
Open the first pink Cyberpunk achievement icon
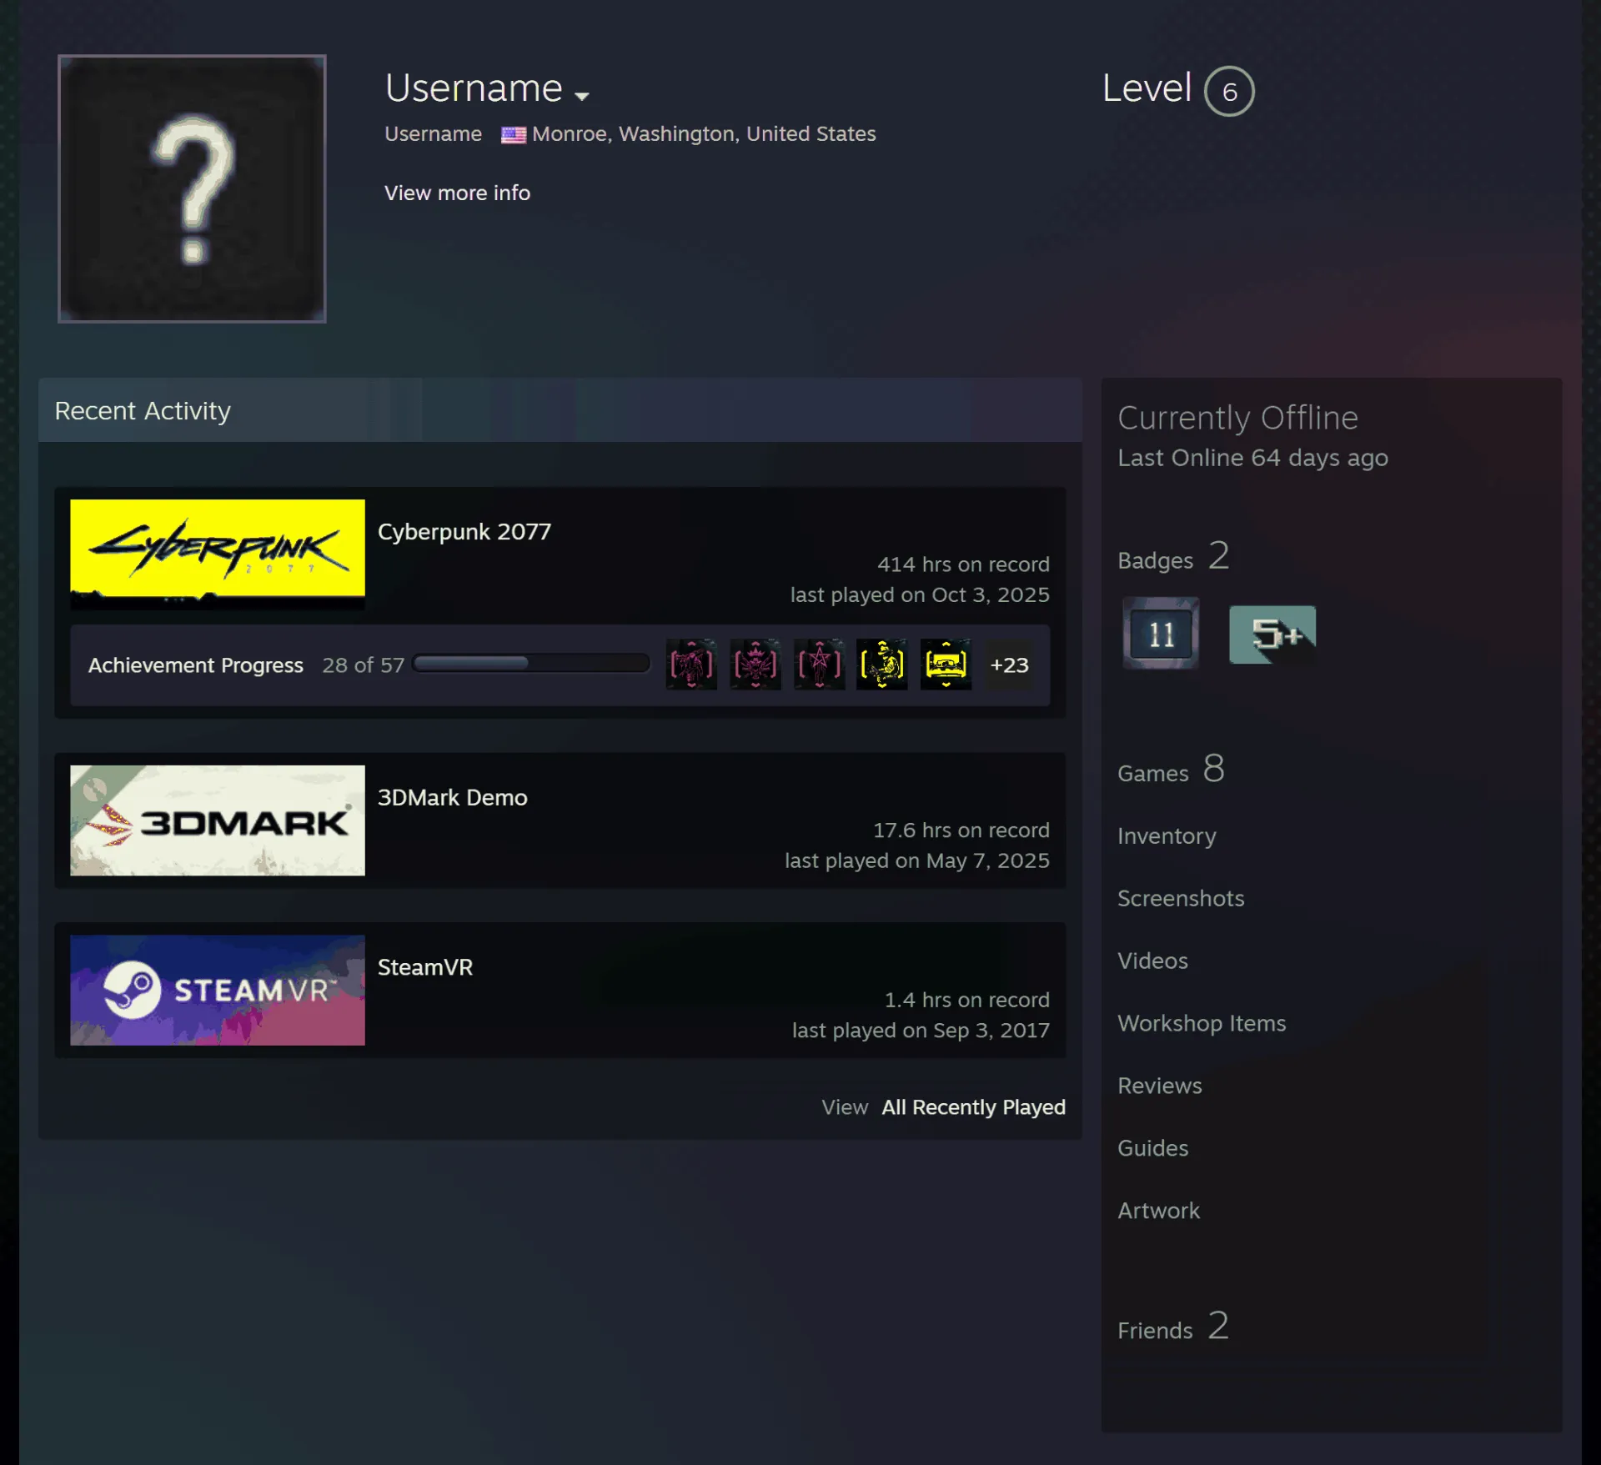click(x=691, y=665)
